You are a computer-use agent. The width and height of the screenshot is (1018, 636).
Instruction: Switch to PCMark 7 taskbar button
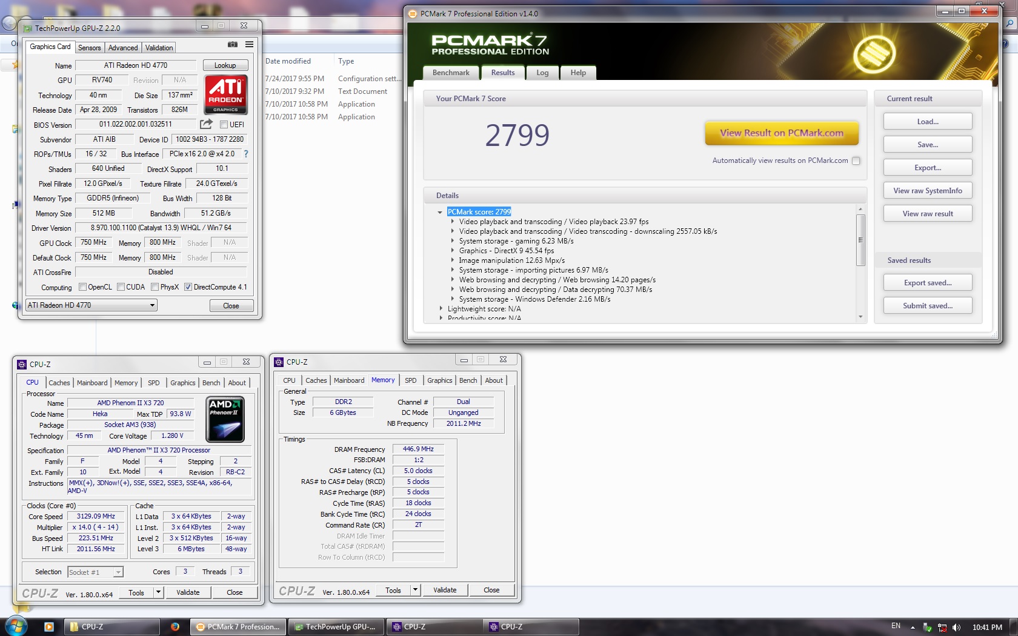click(238, 627)
